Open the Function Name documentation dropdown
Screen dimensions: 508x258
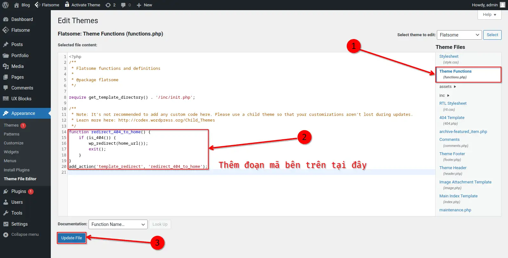(x=118, y=224)
